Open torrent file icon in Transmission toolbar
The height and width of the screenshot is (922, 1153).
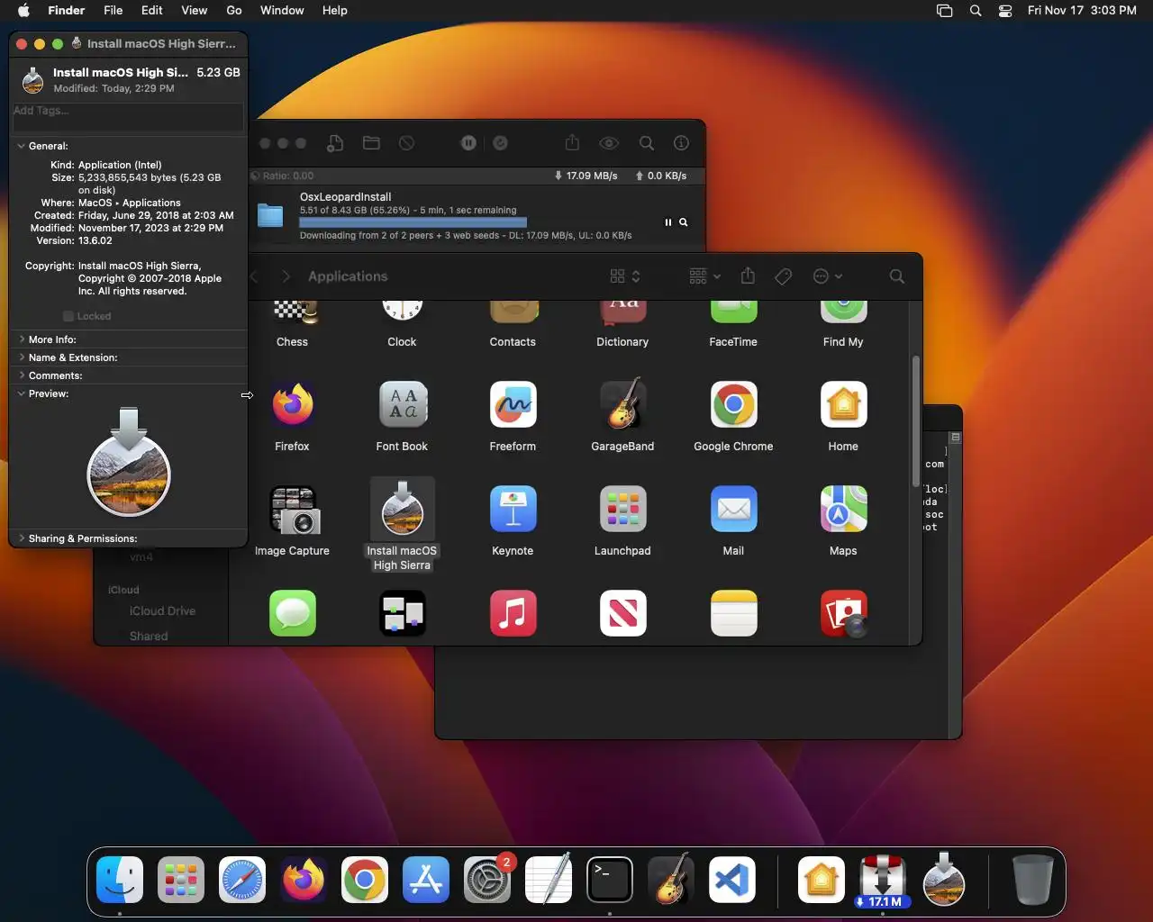[371, 143]
